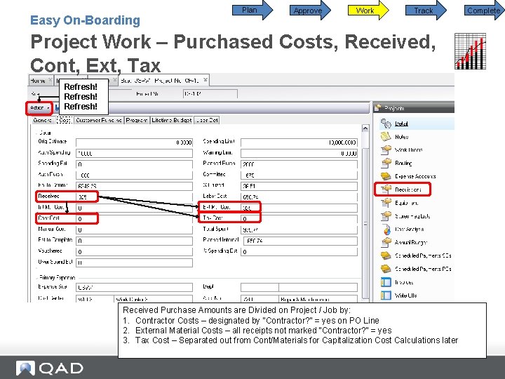Click the Planned Internal field
The width and height of the screenshot is (505, 379).
pos(299,241)
